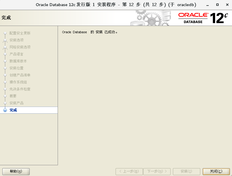The image size is (232, 176).
Task: Select the 配置安全更新 step
Action: (20, 33)
